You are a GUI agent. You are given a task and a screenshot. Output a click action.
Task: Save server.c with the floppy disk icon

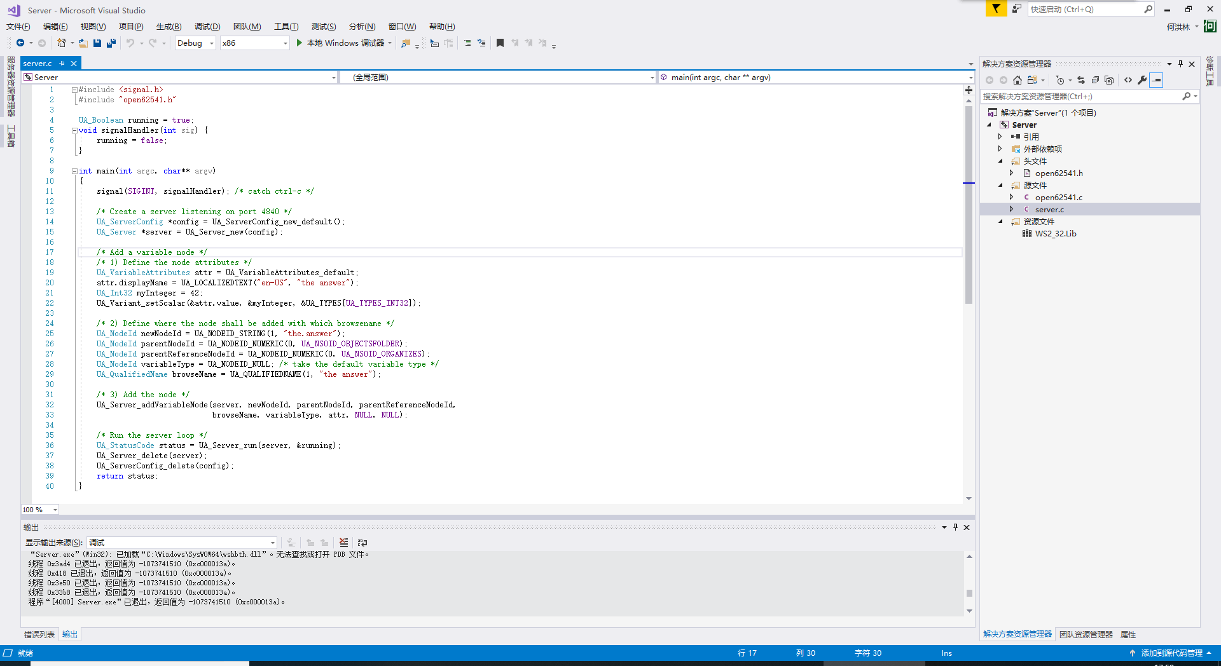click(x=97, y=43)
